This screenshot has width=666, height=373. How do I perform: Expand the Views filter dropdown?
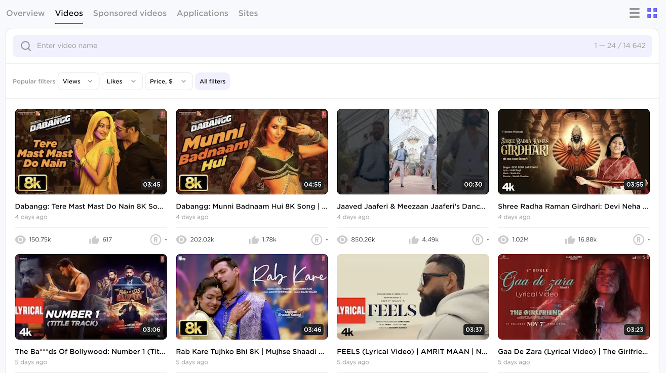coord(78,81)
